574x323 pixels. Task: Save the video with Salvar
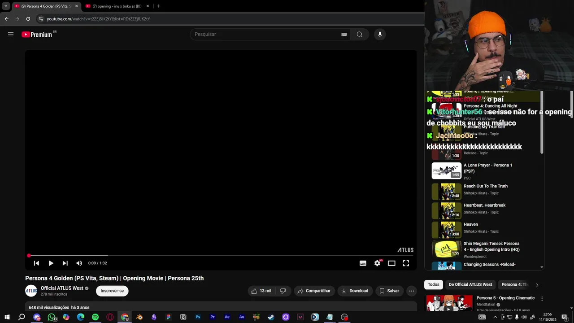click(x=389, y=291)
